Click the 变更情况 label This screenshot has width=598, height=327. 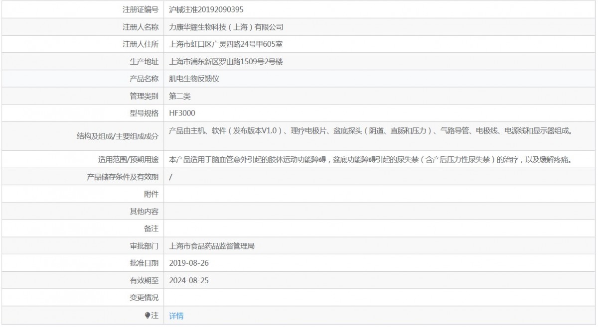(x=144, y=298)
